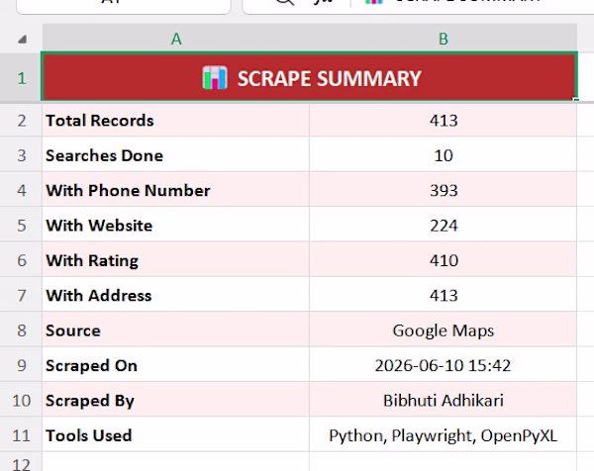
Task: Click the Searches Done cell
Action: (x=176, y=155)
